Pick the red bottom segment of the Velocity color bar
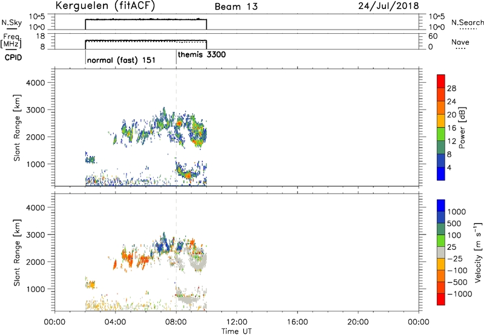 coord(441,299)
